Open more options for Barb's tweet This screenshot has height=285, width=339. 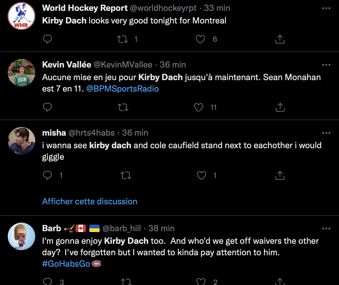326,228
